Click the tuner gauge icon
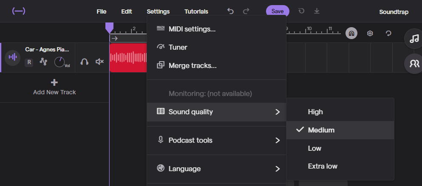The width and height of the screenshot is (422, 186). [161, 47]
